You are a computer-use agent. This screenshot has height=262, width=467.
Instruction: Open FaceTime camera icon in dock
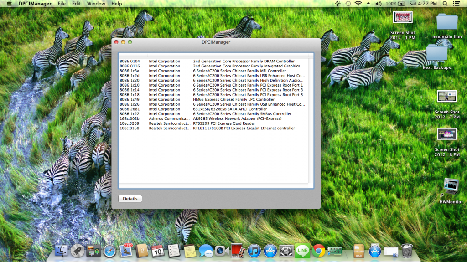(x=222, y=251)
